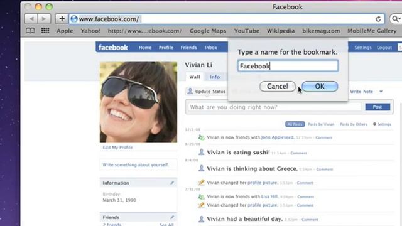
Task: Click Write Note
Action: coord(362,92)
